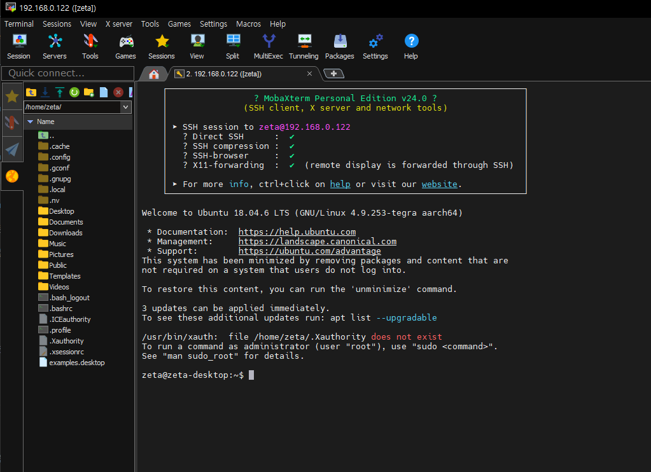Go to the home tab icon

coord(154,74)
